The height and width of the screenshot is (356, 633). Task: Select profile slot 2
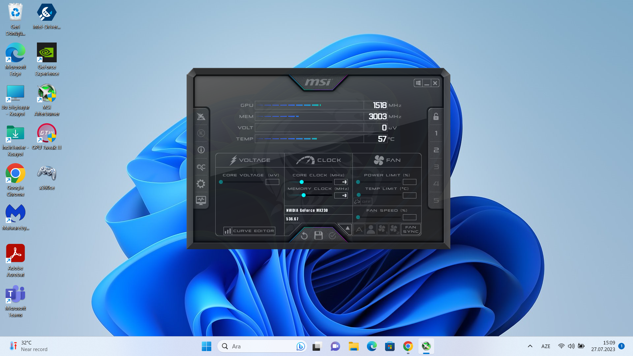pos(436,150)
